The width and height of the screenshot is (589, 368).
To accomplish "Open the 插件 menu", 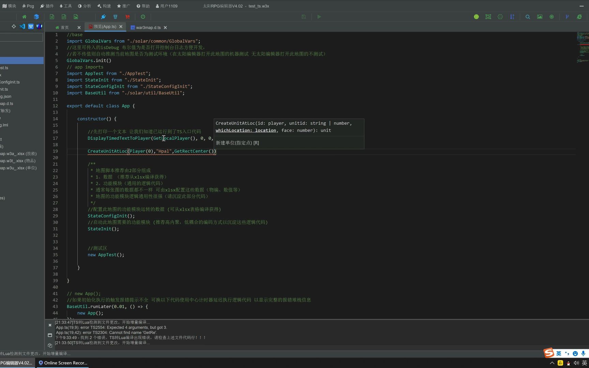I will coord(47,6).
